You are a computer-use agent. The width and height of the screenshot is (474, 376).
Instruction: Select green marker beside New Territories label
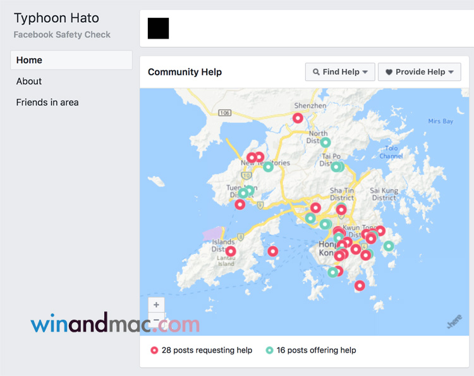(x=268, y=166)
